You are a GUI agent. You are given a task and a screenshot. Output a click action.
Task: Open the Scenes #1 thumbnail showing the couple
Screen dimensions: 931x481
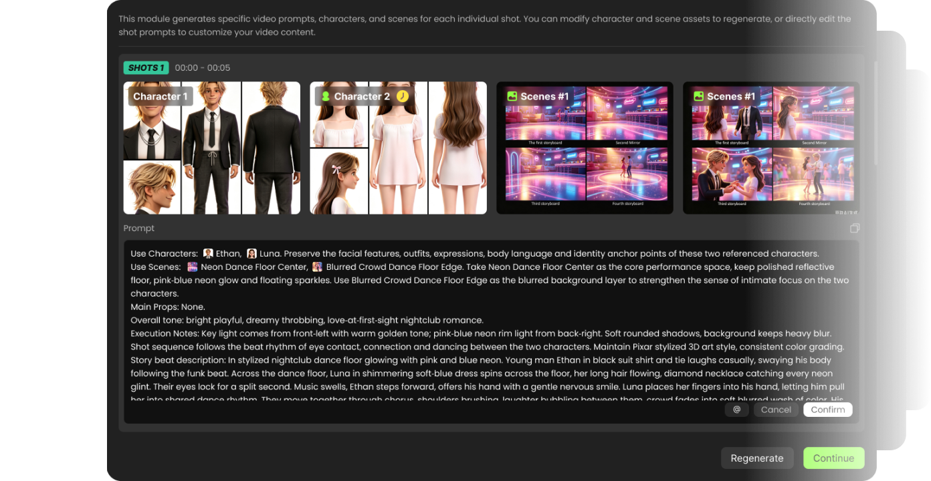[771, 148]
